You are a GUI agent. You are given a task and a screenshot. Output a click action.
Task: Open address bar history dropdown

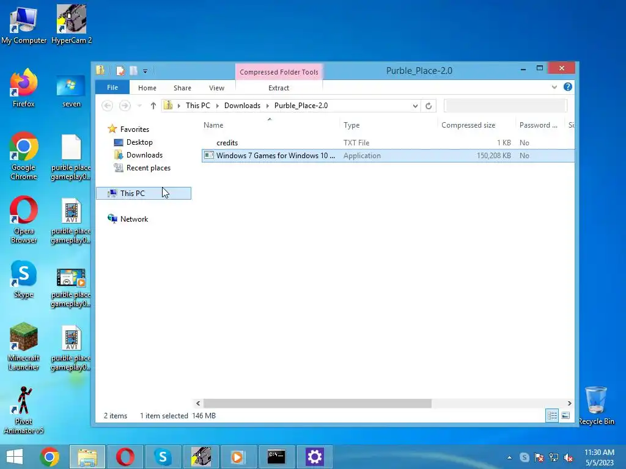click(415, 106)
